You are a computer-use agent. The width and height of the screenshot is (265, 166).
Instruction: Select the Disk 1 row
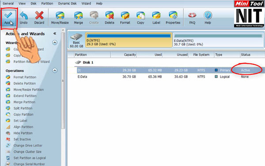pyautogui.click(x=84, y=63)
